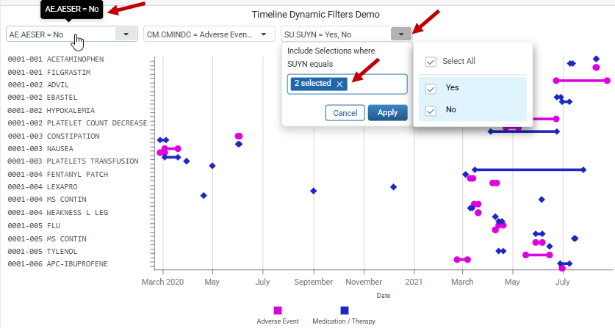Viewport: 615px width, 328px height.
Task: Open the CM.CMINDC filter dropdown arrow
Action: pos(264,34)
